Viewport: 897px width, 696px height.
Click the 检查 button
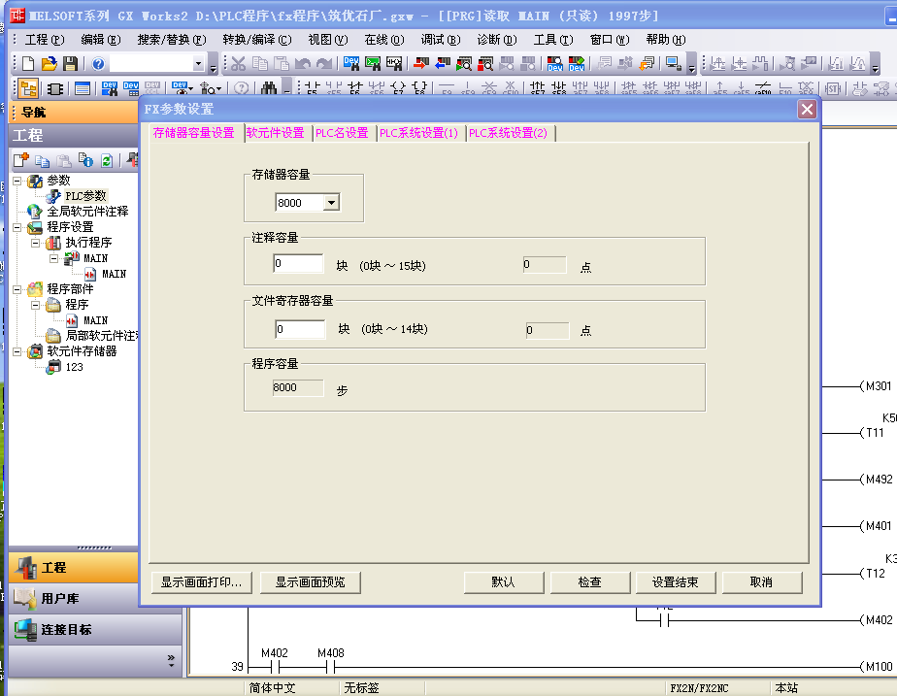coord(589,582)
